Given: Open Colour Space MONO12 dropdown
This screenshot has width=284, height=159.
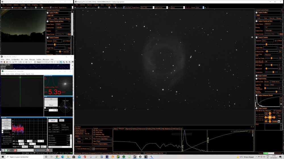Looking at the screenshot, I should [273, 24].
